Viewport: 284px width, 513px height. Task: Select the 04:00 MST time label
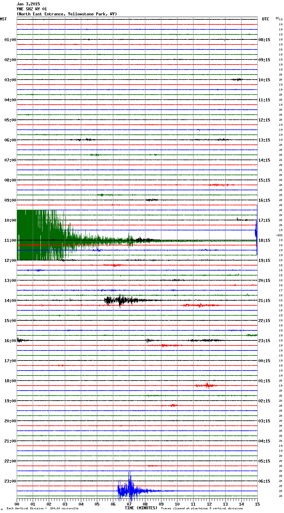10,100
